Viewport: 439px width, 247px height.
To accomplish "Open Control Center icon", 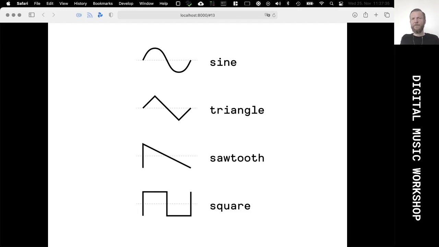I will point(341,3).
